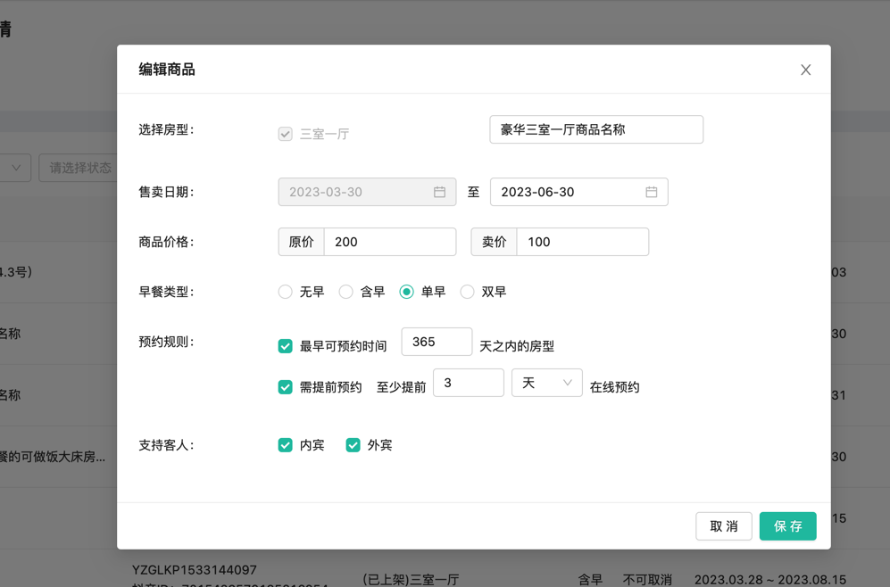Click the 天之内的房型 text
The height and width of the screenshot is (587, 890).
pyautogui.click(x=517, y=346)
